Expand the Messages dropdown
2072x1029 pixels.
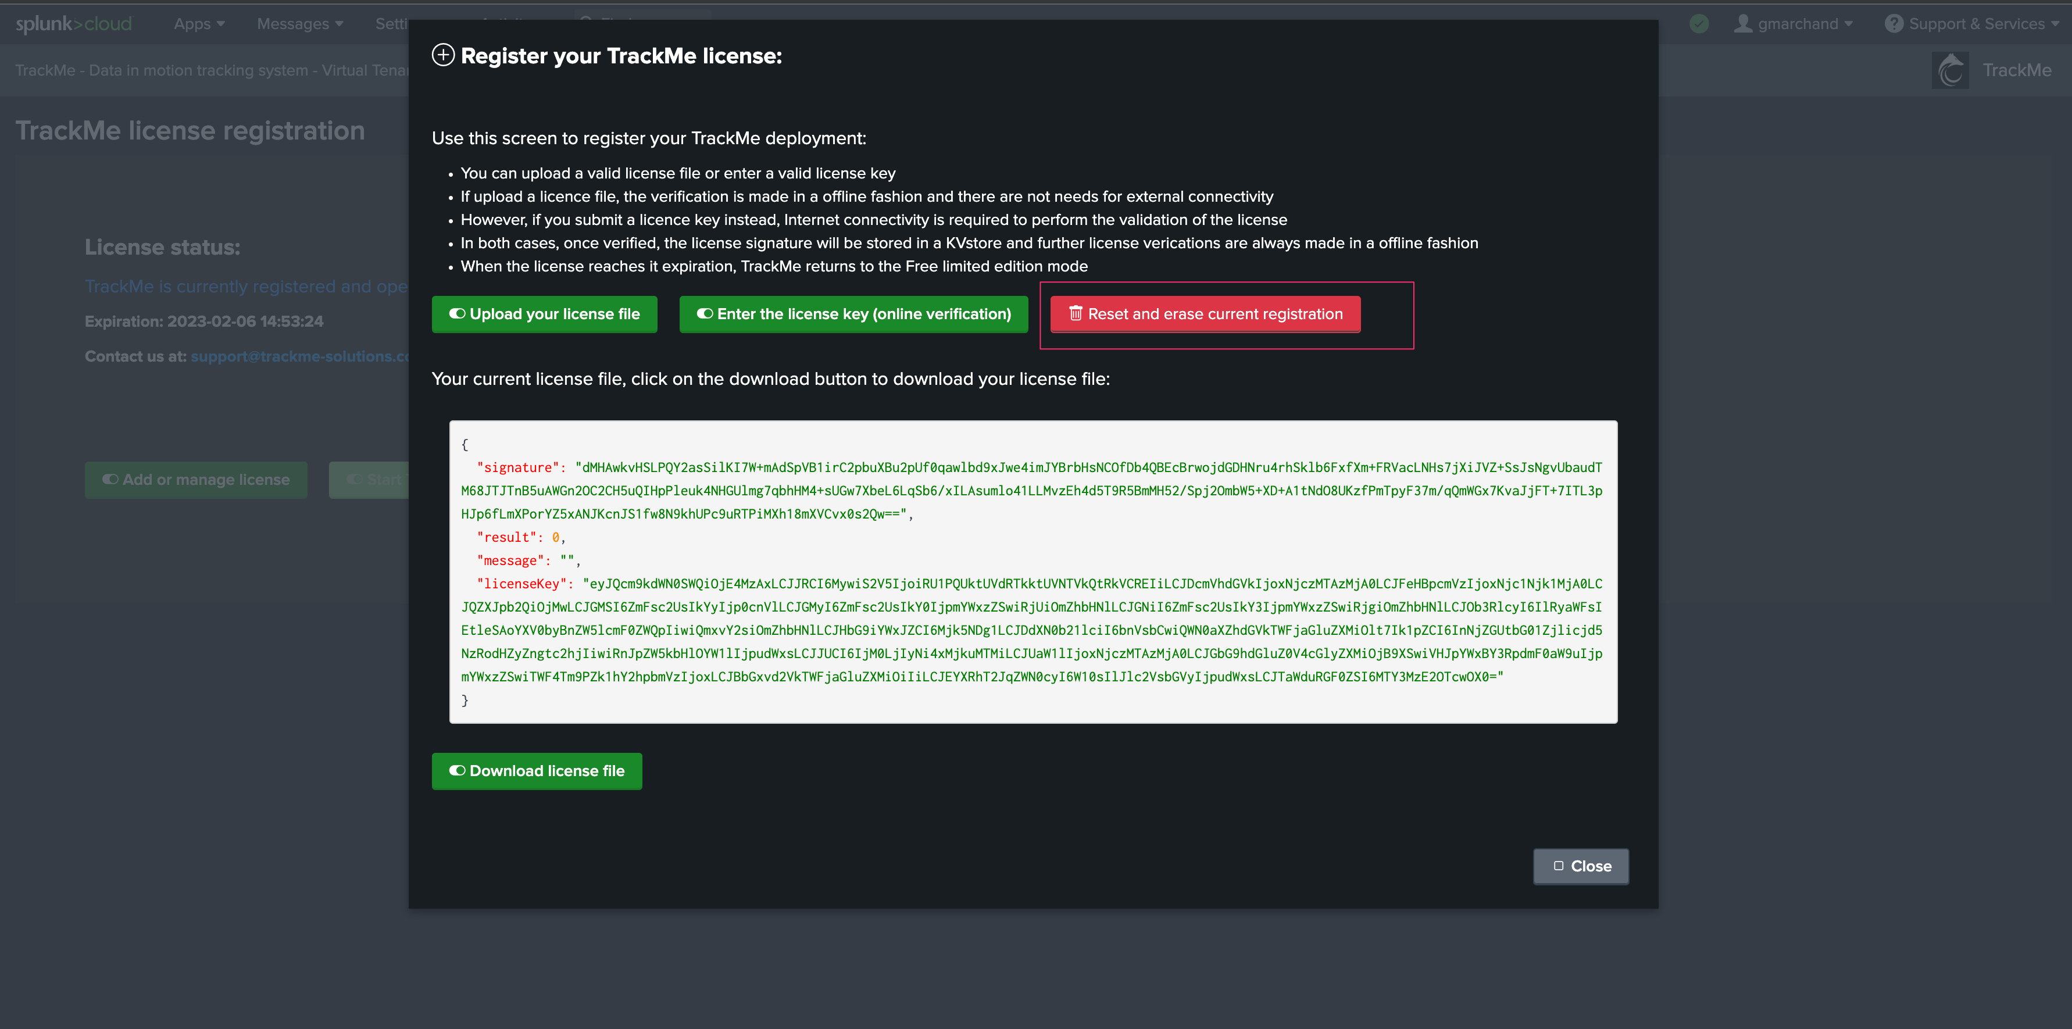click(299, 24)
